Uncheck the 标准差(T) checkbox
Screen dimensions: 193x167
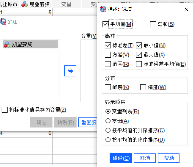coord(108,45)
